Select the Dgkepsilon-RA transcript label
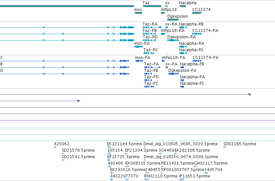This screenshot has width=275, height=181. pos(182,37)
